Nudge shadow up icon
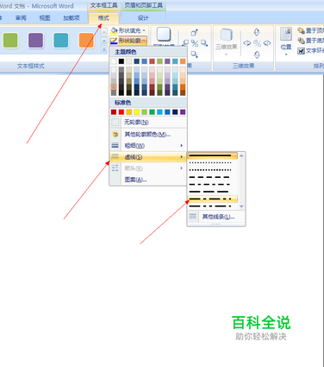The height and width of the screenshot is (367, 324). click(195, 33)
